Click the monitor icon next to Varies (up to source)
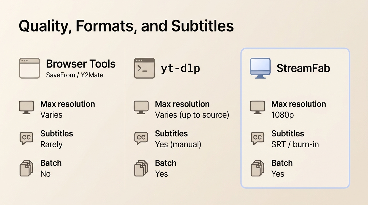The height and width of the screenshot is (205, 368). click(141, 108)
